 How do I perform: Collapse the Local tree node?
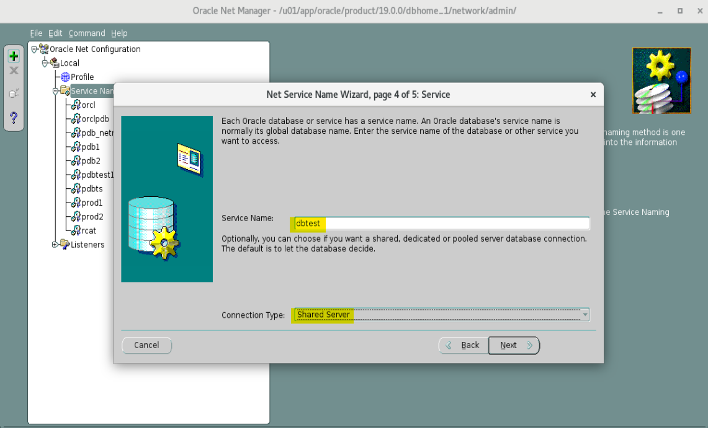click(45, 63)
